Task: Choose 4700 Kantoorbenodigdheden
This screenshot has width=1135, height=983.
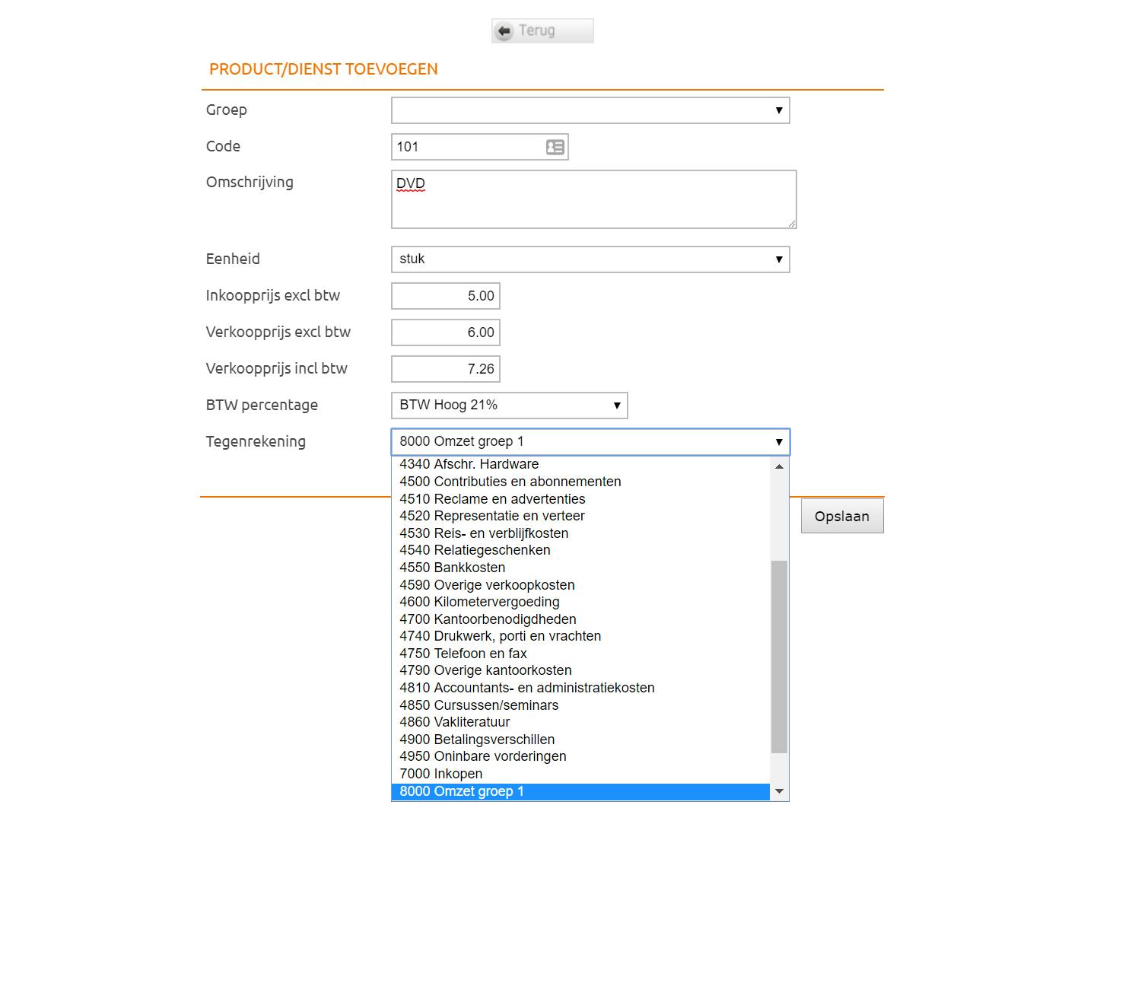Action: (581, 619)
